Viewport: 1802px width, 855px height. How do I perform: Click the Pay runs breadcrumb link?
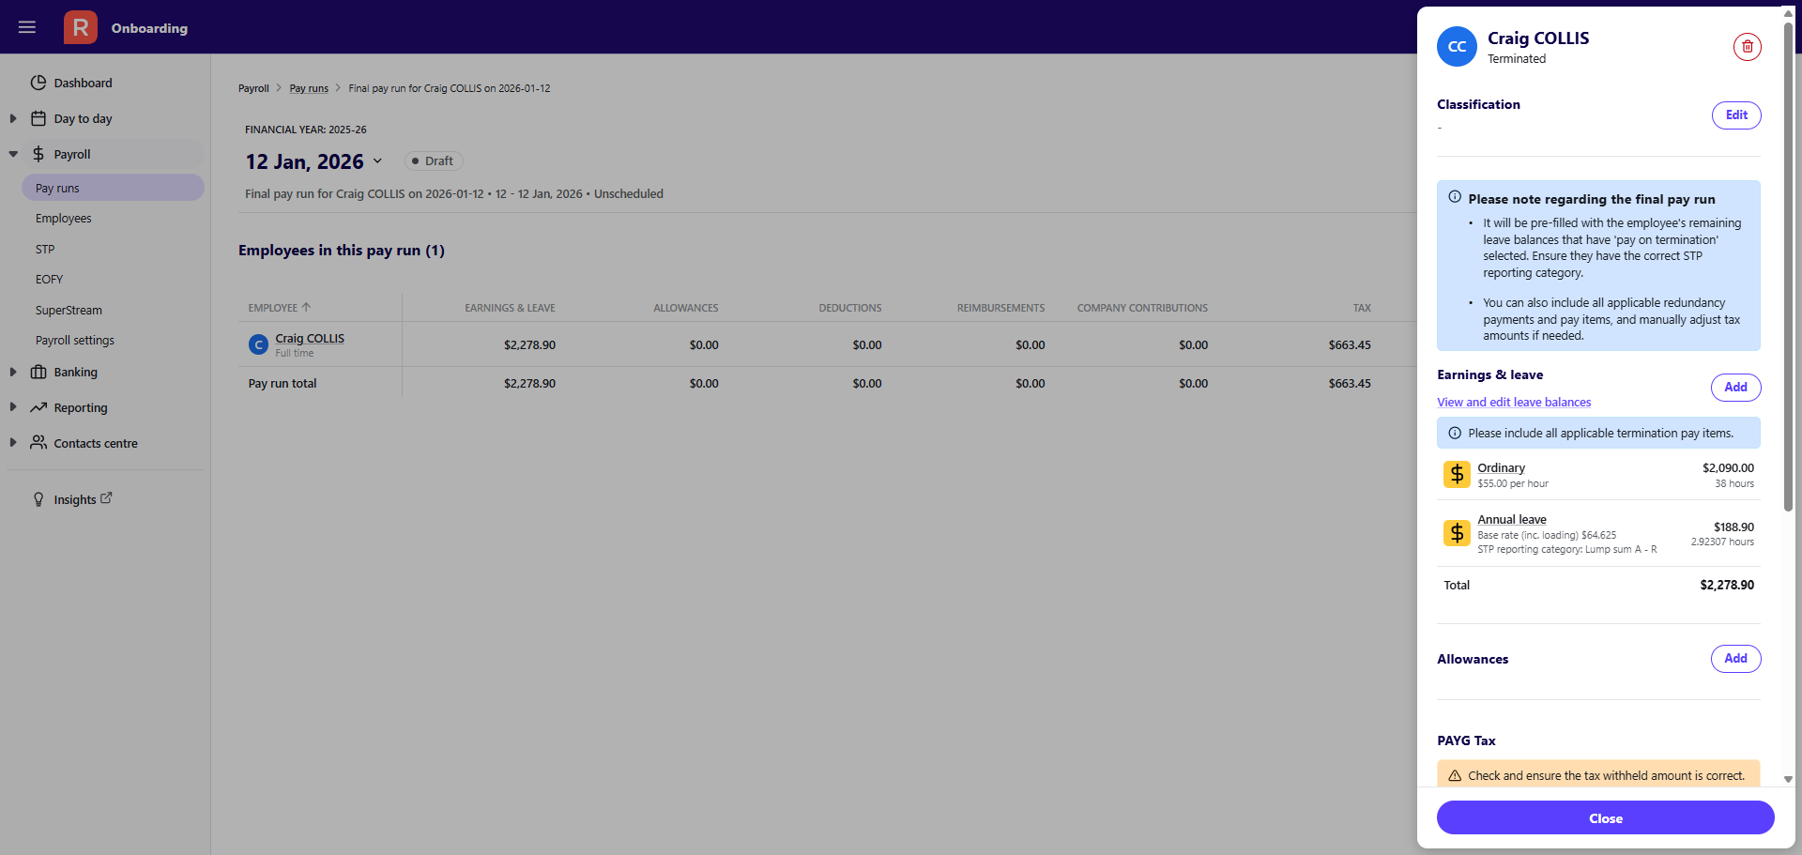click(309, 88)
